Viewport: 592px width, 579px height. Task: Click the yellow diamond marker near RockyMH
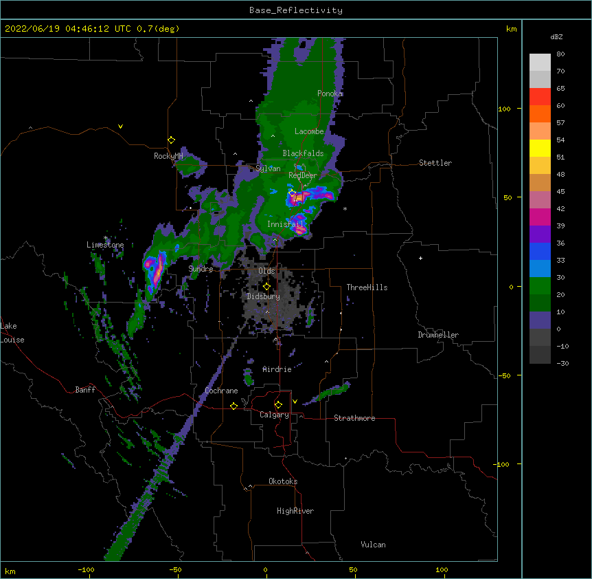pos(172,140)
